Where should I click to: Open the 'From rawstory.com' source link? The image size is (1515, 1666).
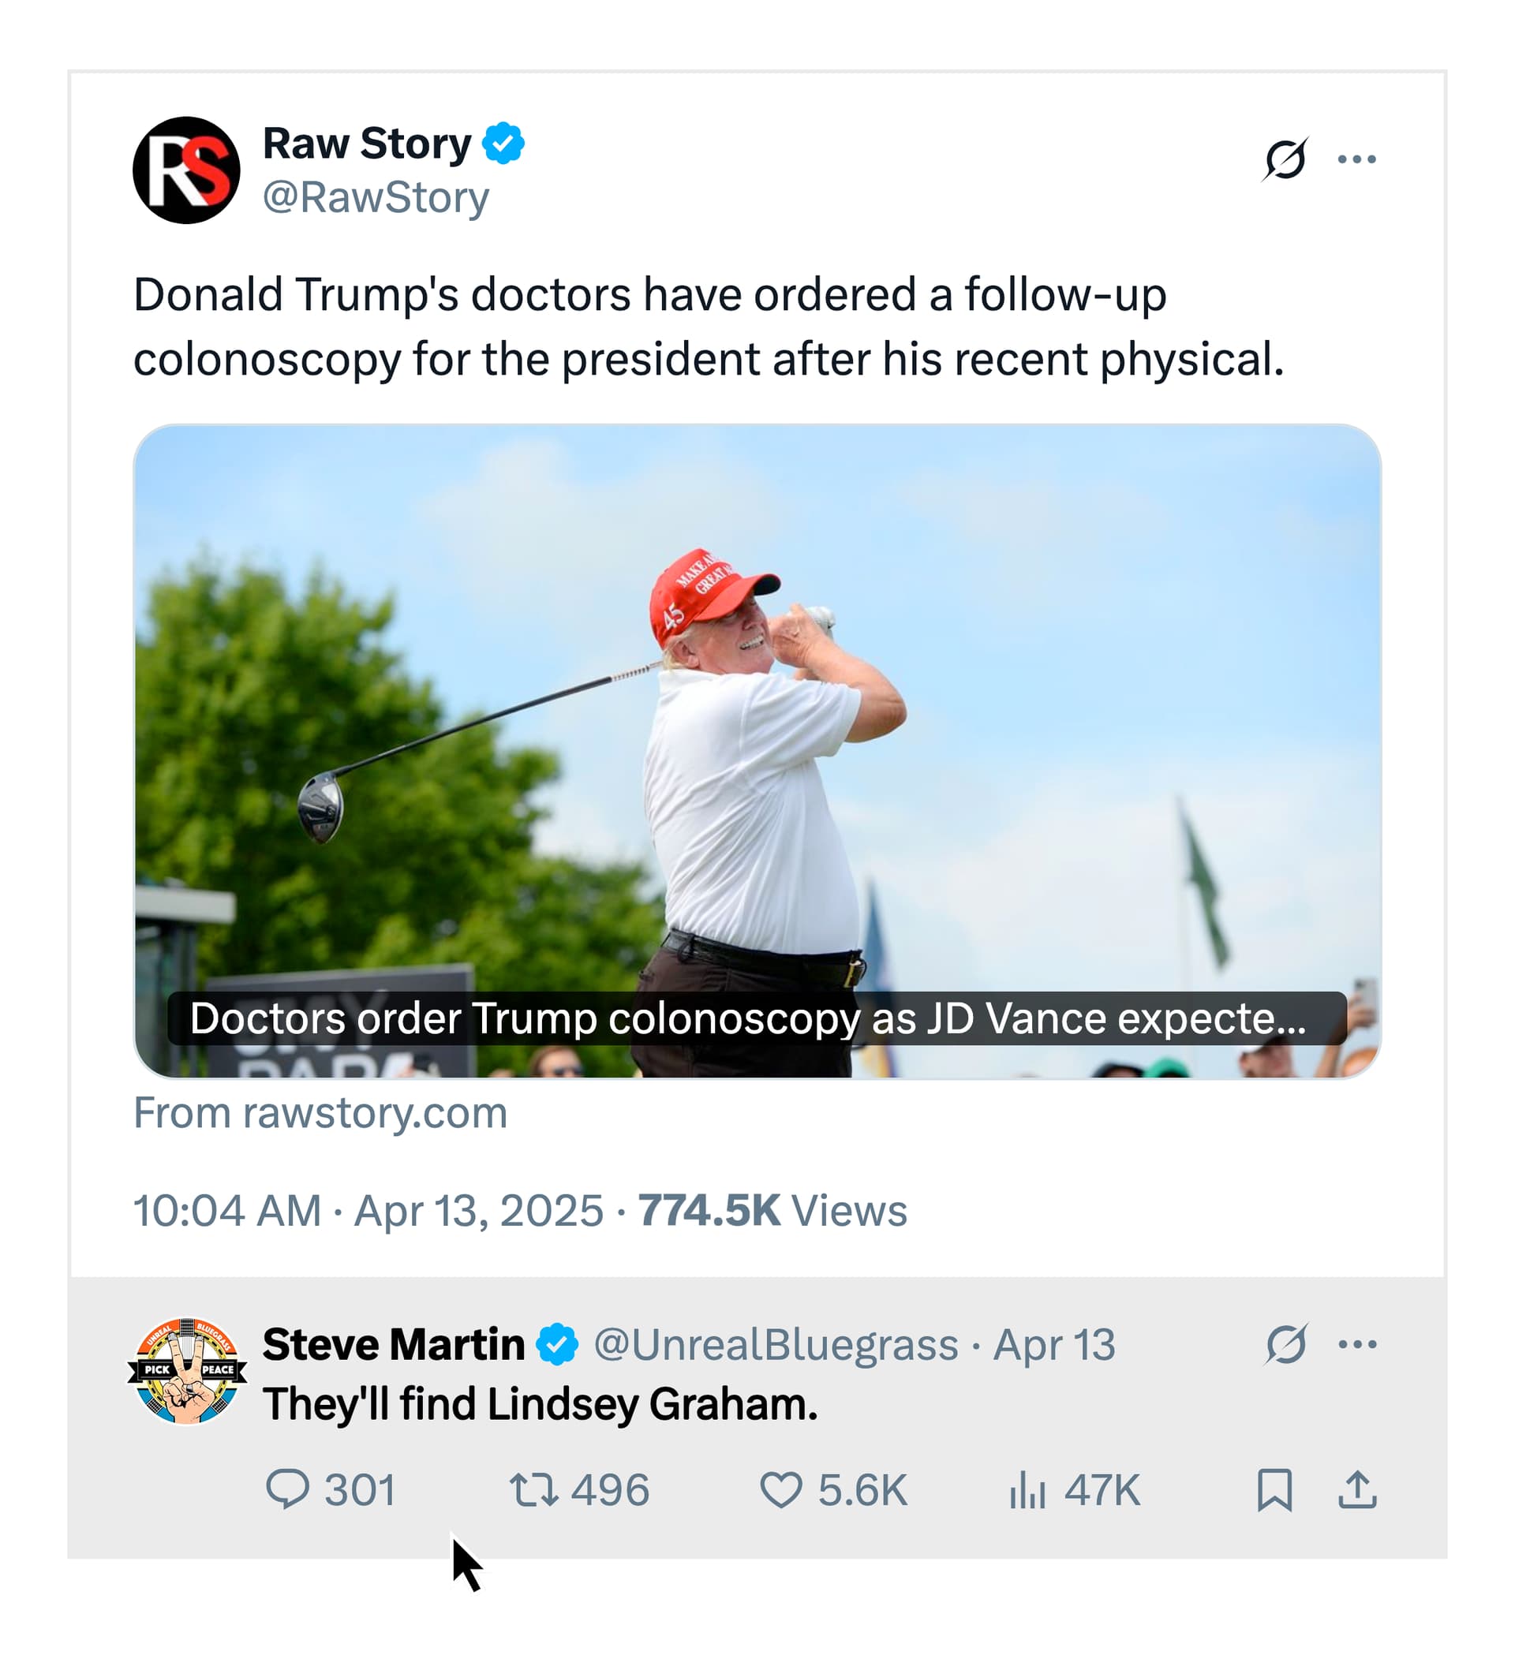point(320,1112)
